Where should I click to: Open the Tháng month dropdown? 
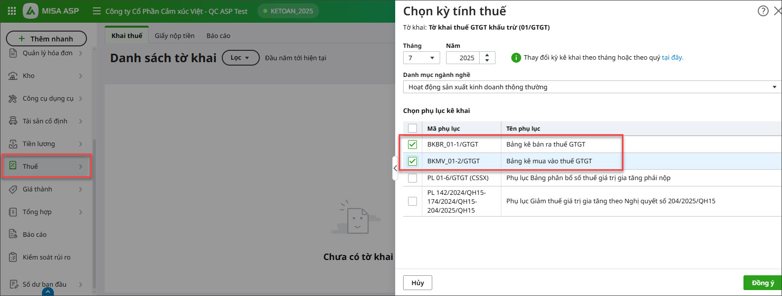tap(421, 58)
